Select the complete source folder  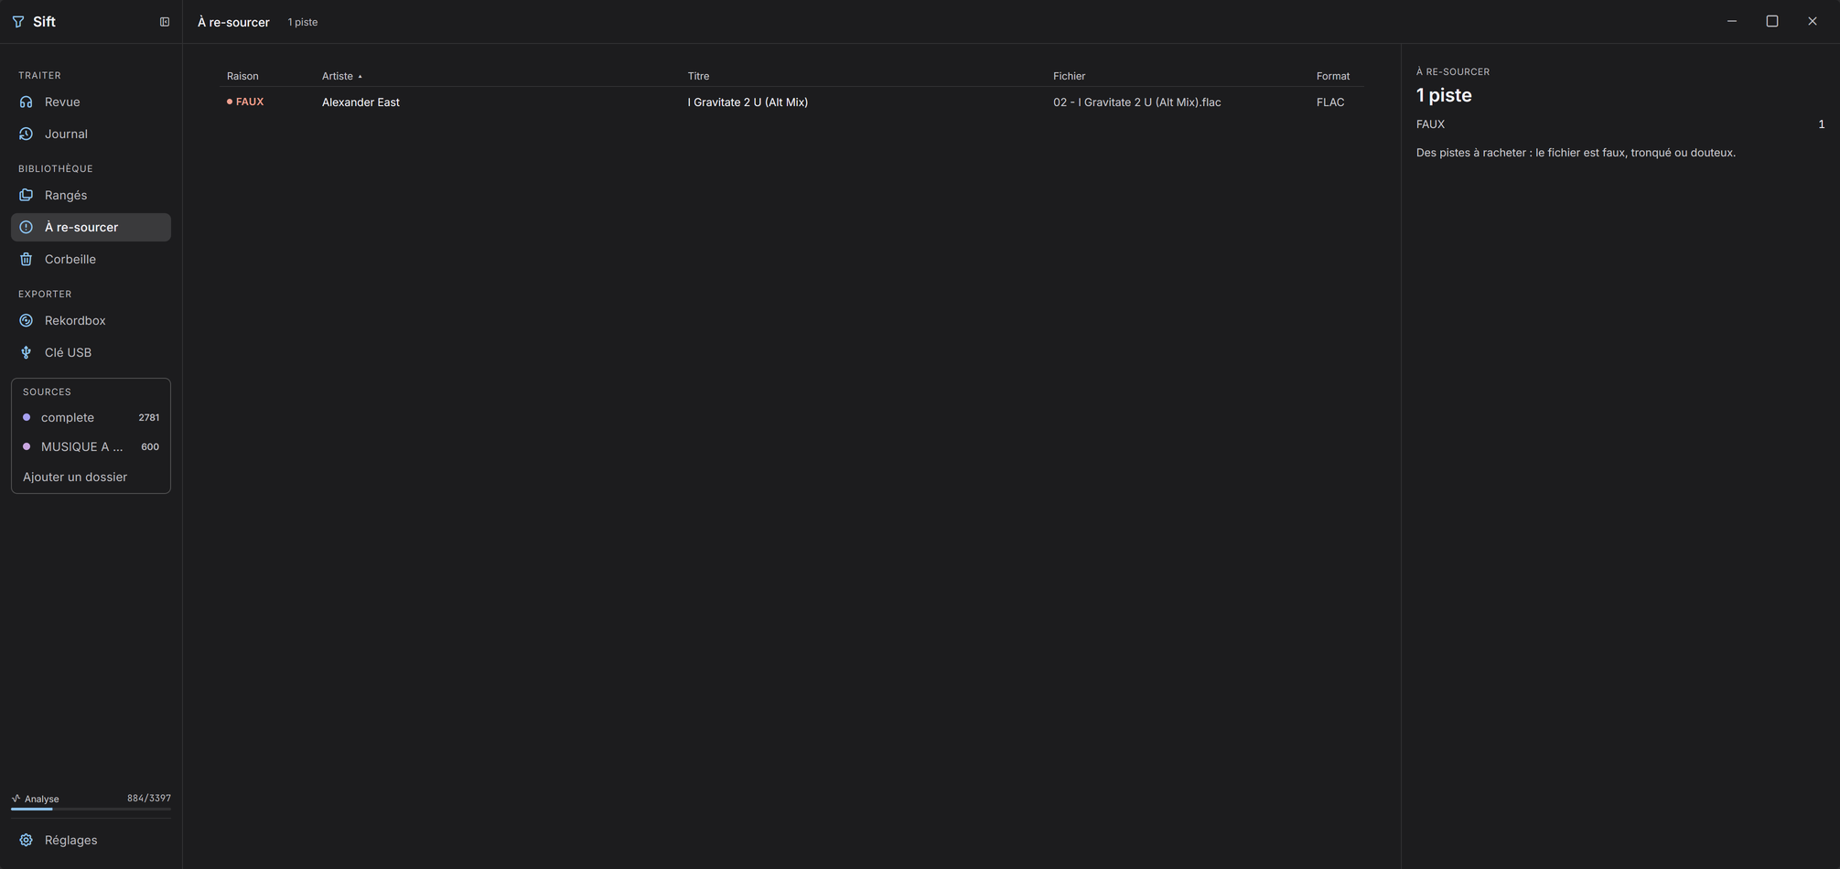coord(91,417)
